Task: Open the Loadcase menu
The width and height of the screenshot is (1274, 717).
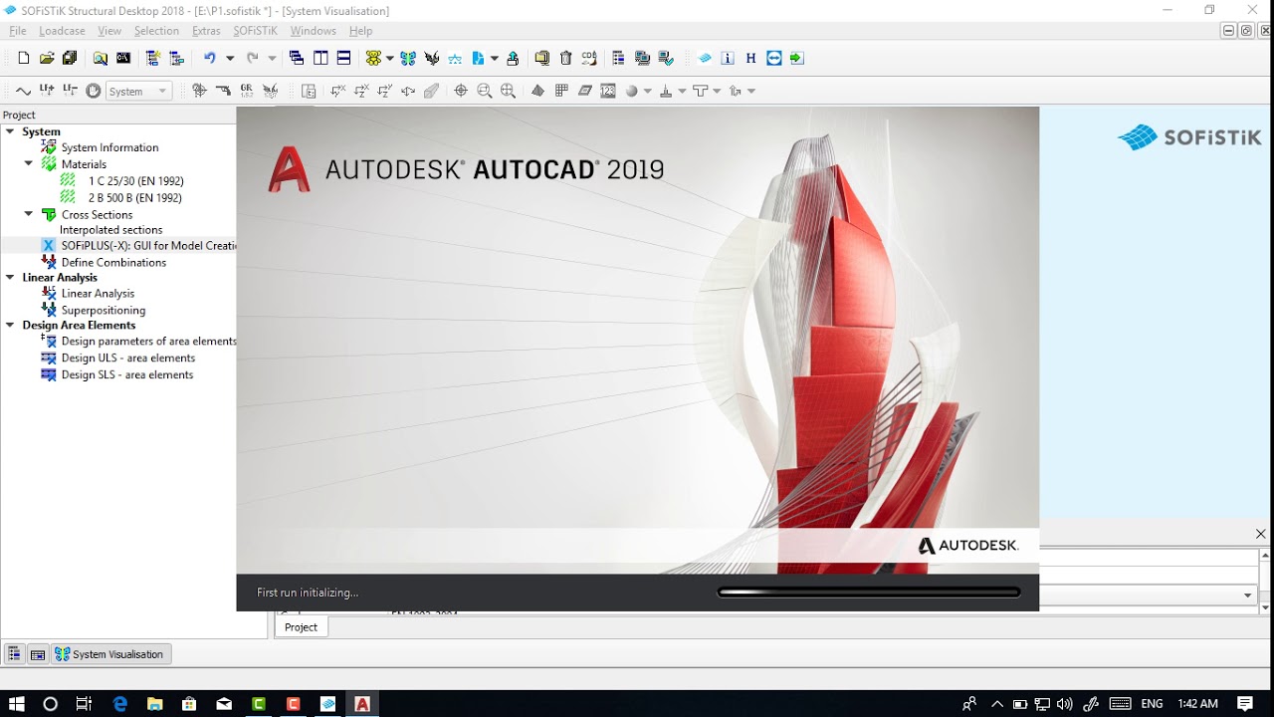Action: (x=62, y=31)
